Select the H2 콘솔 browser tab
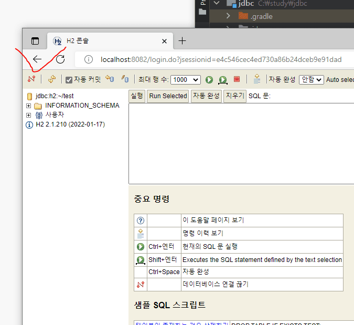 tap(105, 41)
